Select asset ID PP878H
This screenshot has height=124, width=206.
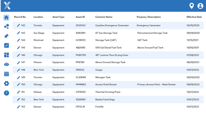point(80,62)
